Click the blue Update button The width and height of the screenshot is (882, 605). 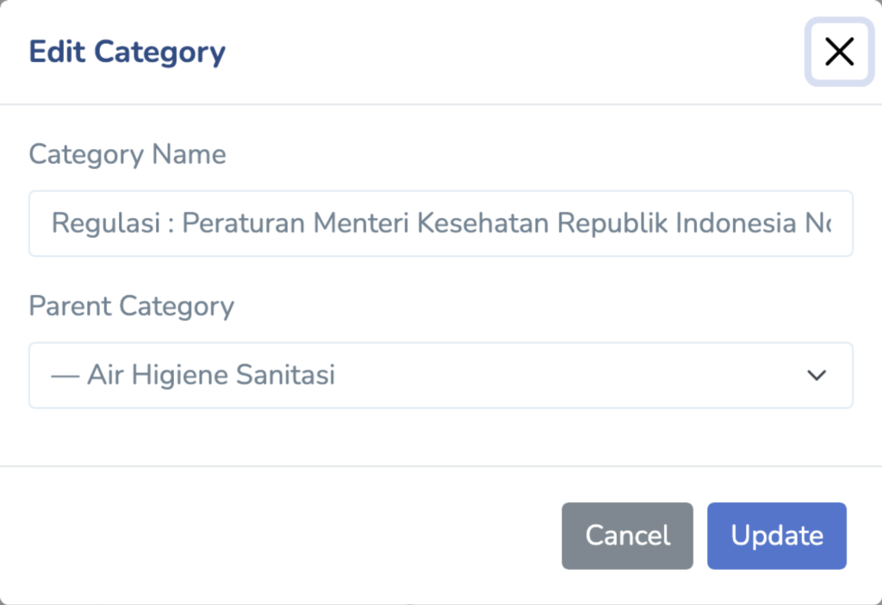777,536
